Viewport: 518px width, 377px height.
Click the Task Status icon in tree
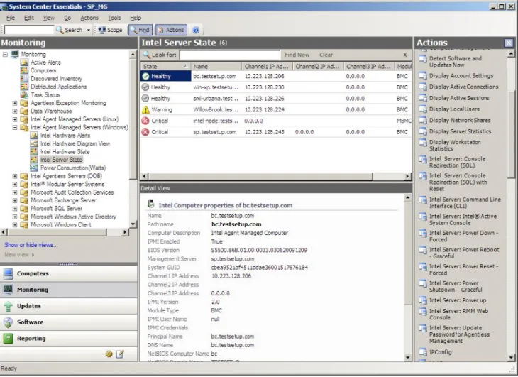coord(24,95)
